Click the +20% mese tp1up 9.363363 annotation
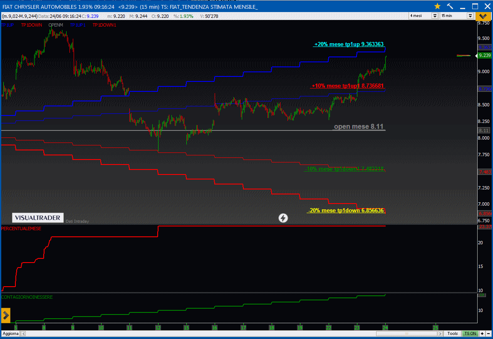 (349, 44)
